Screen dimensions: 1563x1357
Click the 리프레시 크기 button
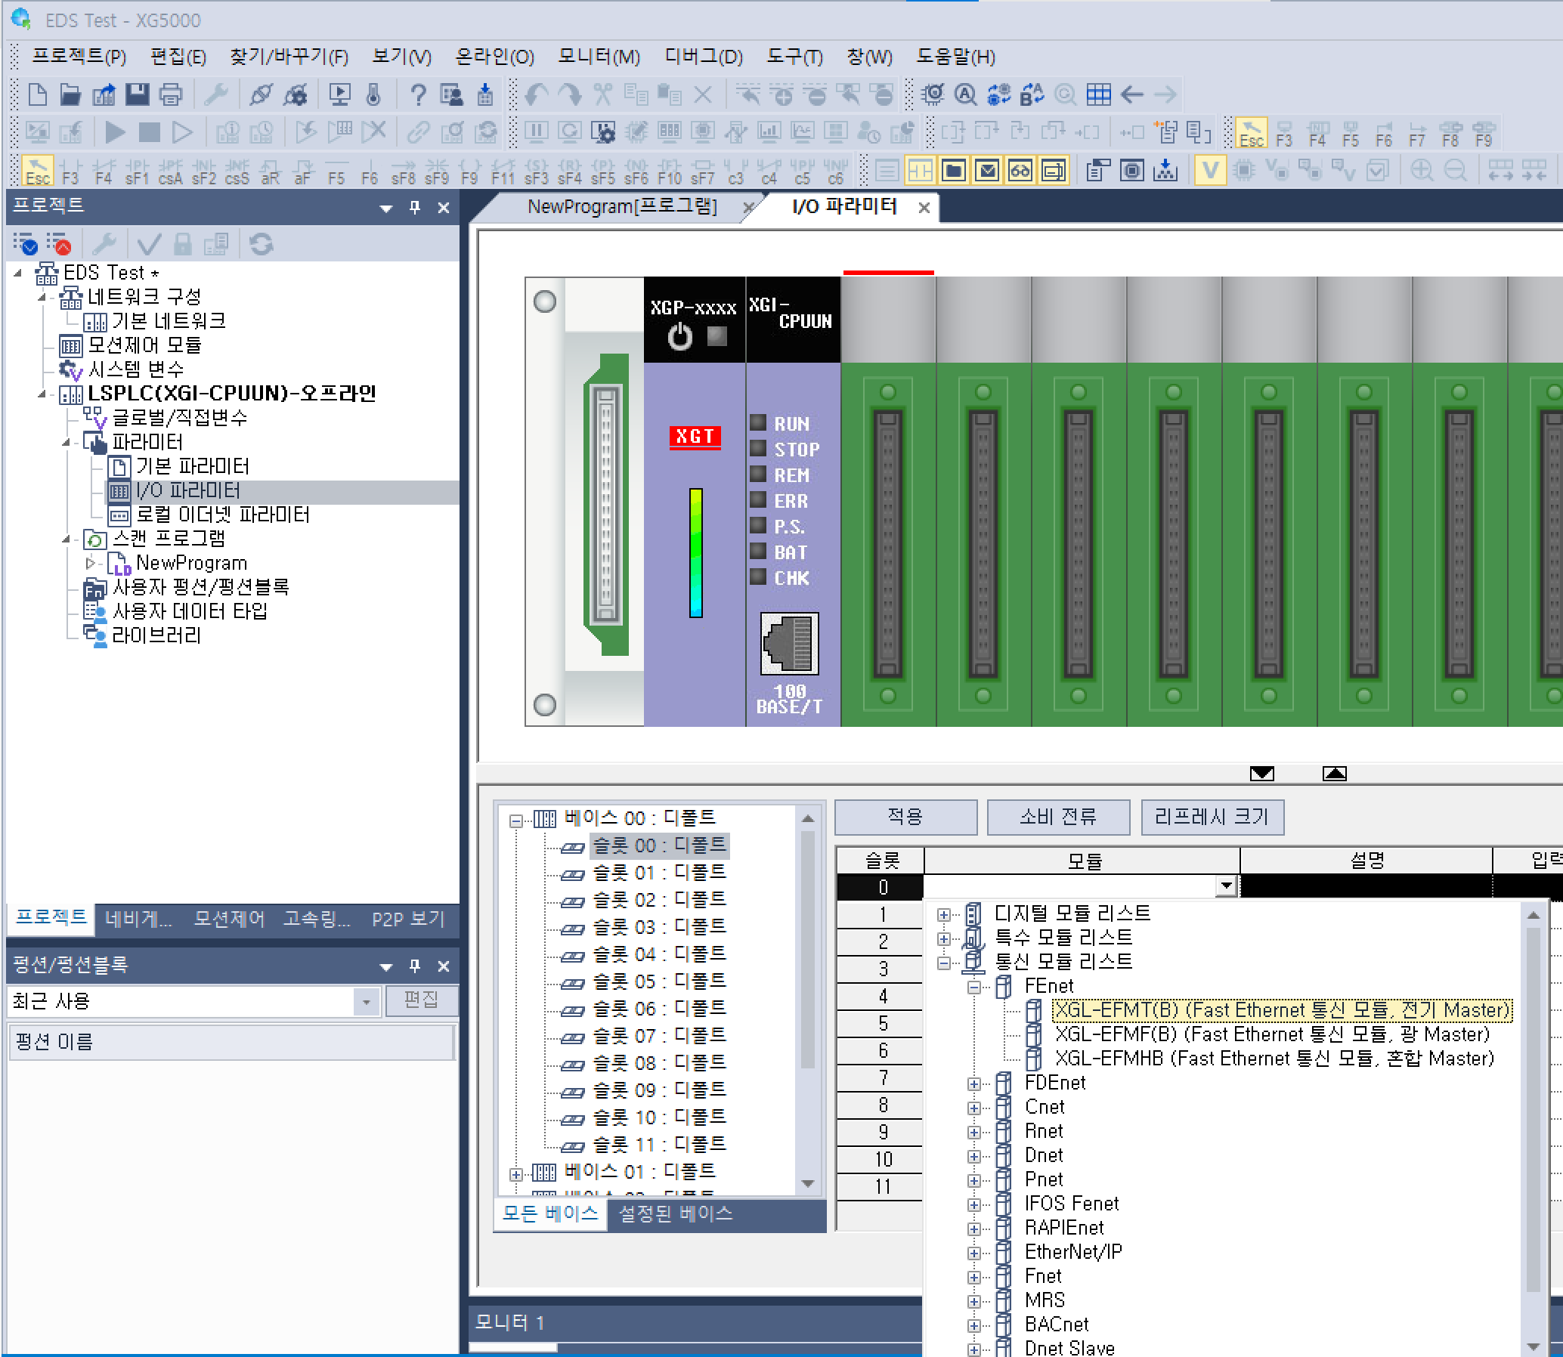coord(1212,817)
